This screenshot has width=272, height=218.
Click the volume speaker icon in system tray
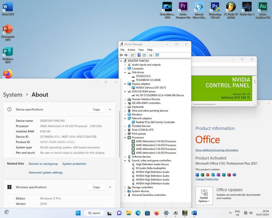[x=251, y=213]
